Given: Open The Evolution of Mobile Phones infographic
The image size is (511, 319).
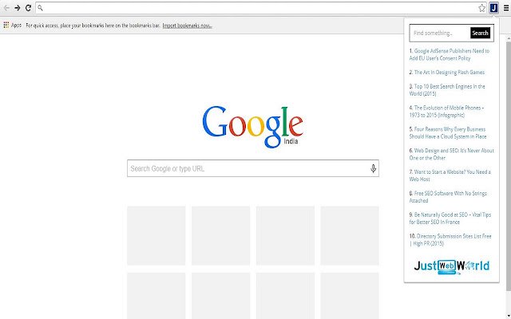Looking at the screenshot, I should pos(446,112).
